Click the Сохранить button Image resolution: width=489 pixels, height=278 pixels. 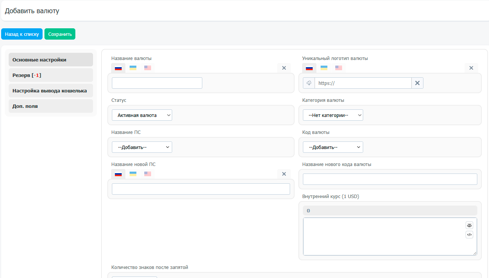click(60, 34)
